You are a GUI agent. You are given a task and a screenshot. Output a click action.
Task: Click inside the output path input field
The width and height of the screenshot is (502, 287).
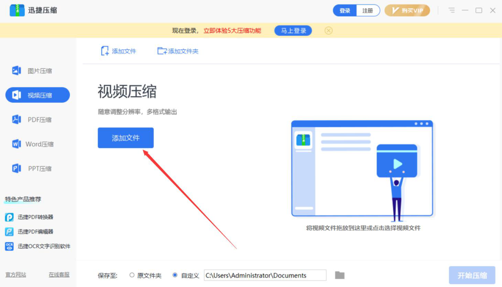click(265, 275)
